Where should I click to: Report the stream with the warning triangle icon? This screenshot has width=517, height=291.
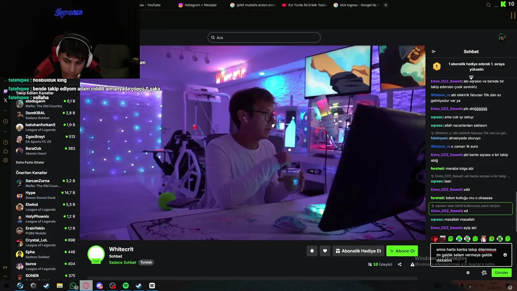pos(412,264)
